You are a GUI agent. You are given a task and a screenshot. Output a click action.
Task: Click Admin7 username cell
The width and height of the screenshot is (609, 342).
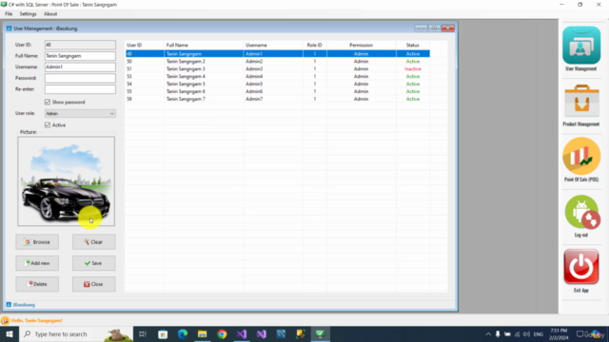click(273, 99)
